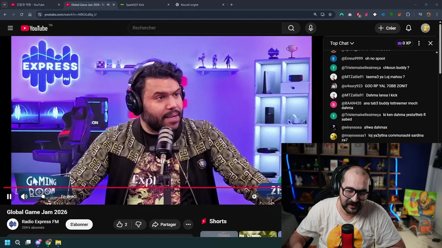Screen dimensions: 442x248
Task: Mute the Global Game Jam tab audio icon
Action: (108, 5)
